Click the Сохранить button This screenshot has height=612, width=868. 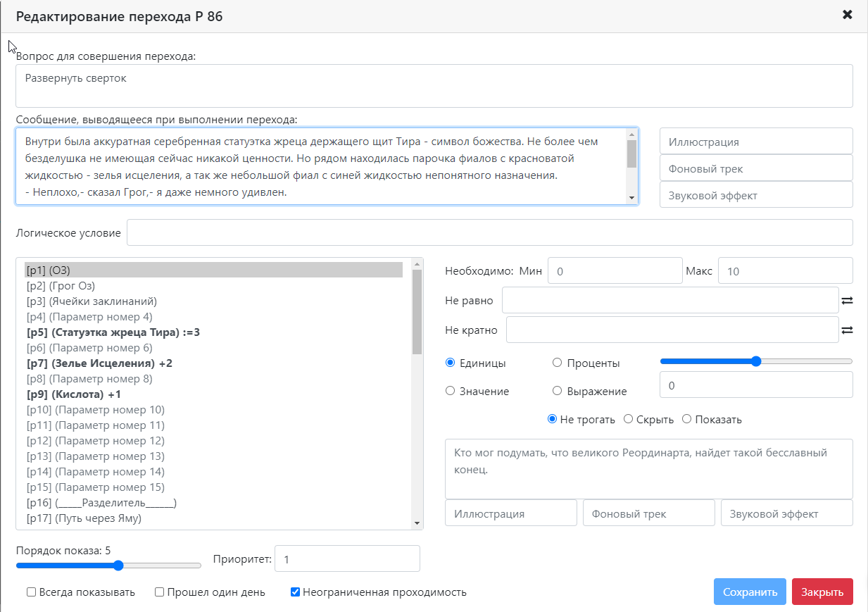tap(749, 592)
